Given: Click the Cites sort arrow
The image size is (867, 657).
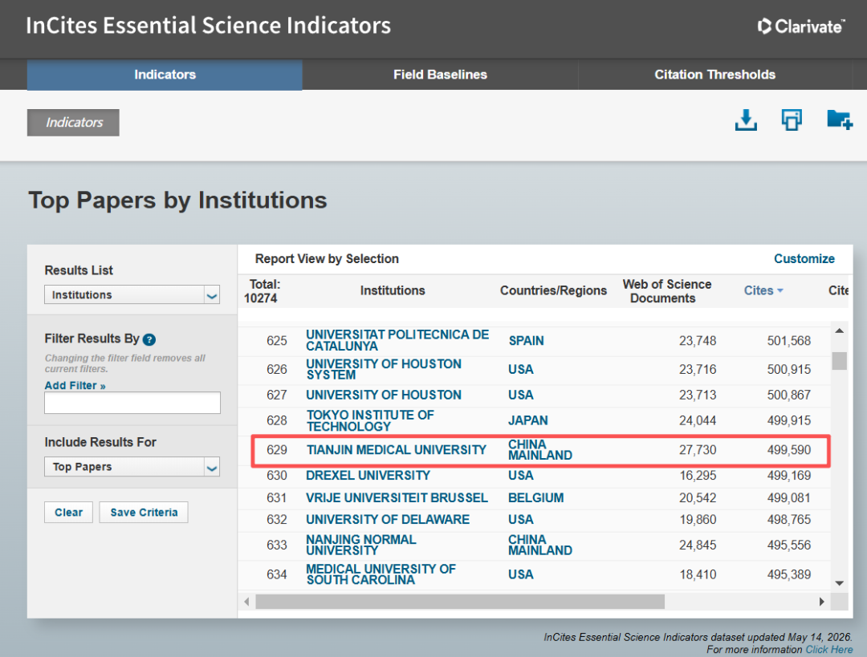Looking at the screenshot, I should pos(780,290).
